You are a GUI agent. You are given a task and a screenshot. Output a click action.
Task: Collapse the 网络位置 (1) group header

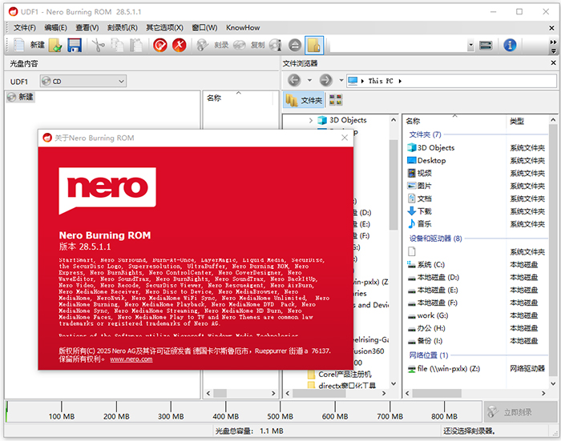pos(429,355)
